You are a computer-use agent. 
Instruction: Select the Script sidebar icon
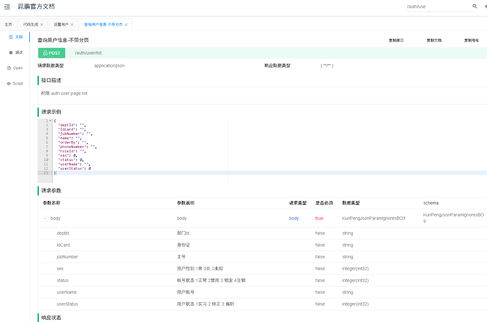pos(9,84)
